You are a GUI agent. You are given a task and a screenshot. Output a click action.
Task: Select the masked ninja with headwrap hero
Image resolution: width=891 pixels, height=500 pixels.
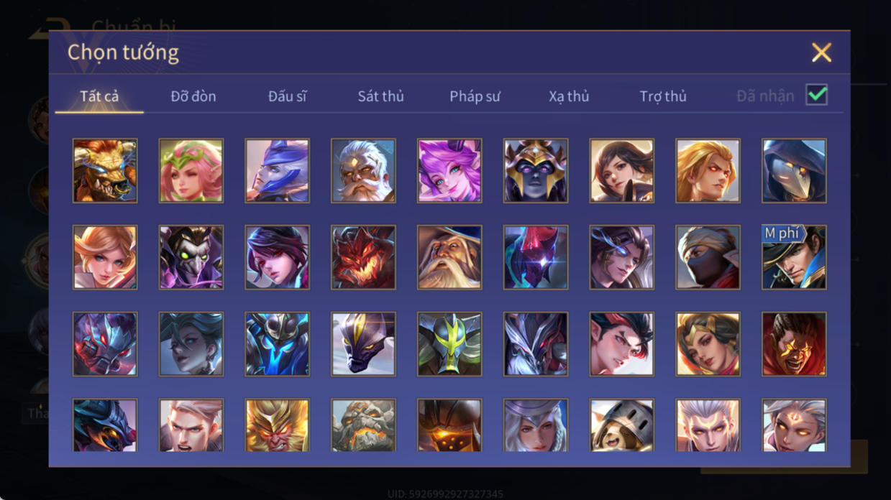coord(708,257)
